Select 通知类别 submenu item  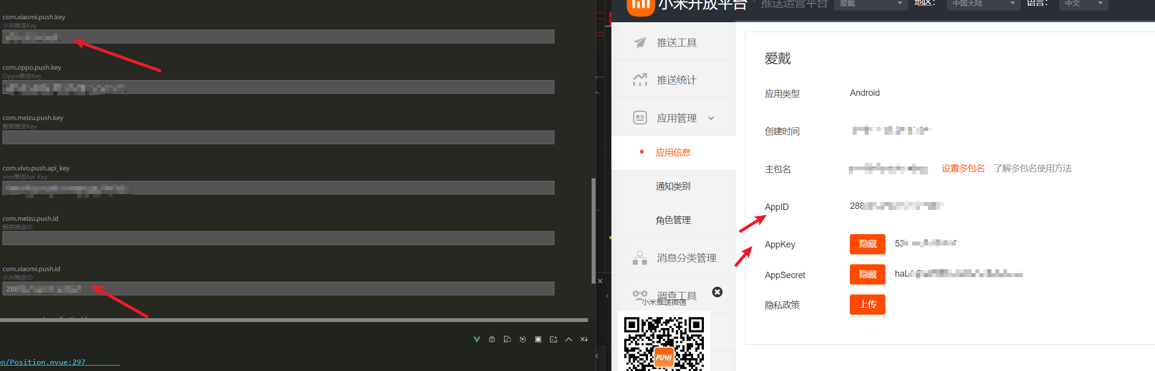[673, 186]
